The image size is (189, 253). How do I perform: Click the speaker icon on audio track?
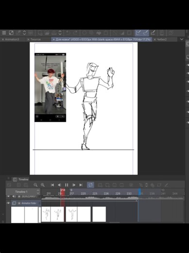coord(14,197)
